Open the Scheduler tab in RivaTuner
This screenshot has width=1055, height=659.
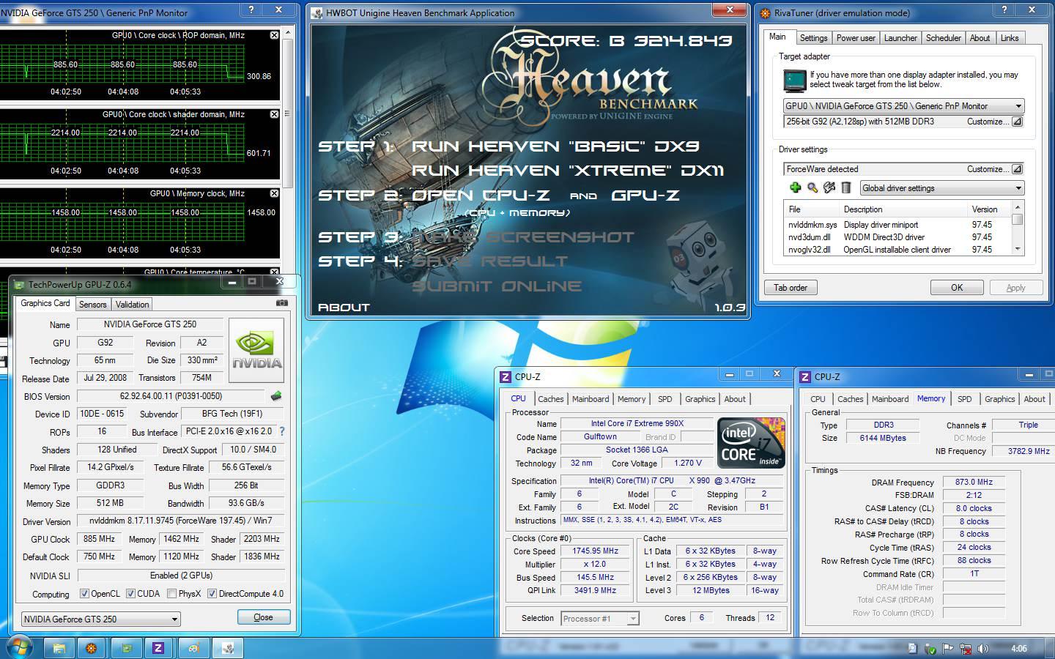[x=943, y=38]
